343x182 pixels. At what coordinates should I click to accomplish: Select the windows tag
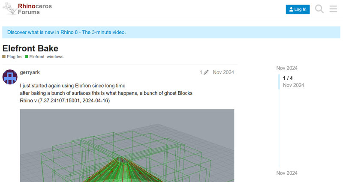pyautogui.click(x=55, y=57)
